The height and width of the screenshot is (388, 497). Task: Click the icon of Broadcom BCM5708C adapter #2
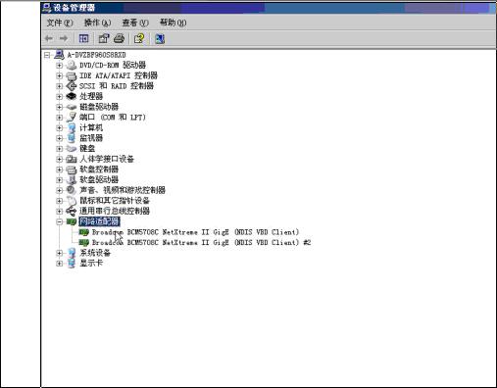(x=84, y=243)
